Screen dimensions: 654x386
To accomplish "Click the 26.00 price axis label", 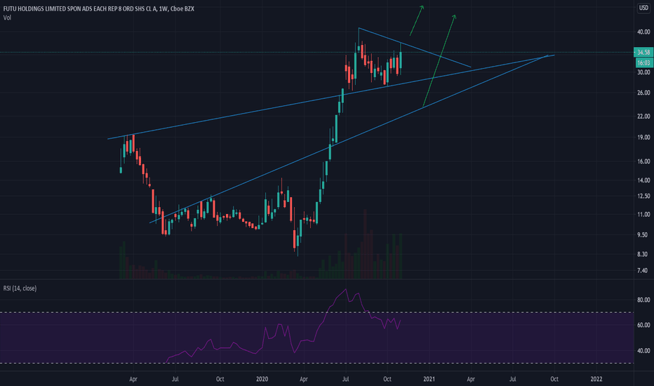I will pos(643,93).
